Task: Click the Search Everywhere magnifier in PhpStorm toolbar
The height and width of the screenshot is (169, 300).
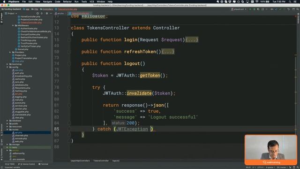Action: coord(298,9)
